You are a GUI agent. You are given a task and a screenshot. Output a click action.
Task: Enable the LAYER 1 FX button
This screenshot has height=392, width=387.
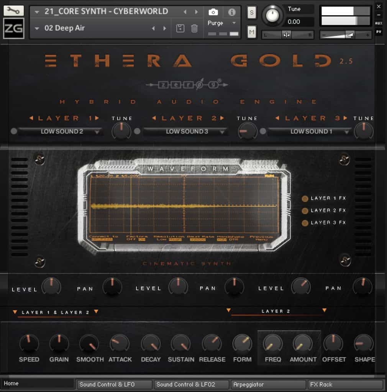(305, 199)
